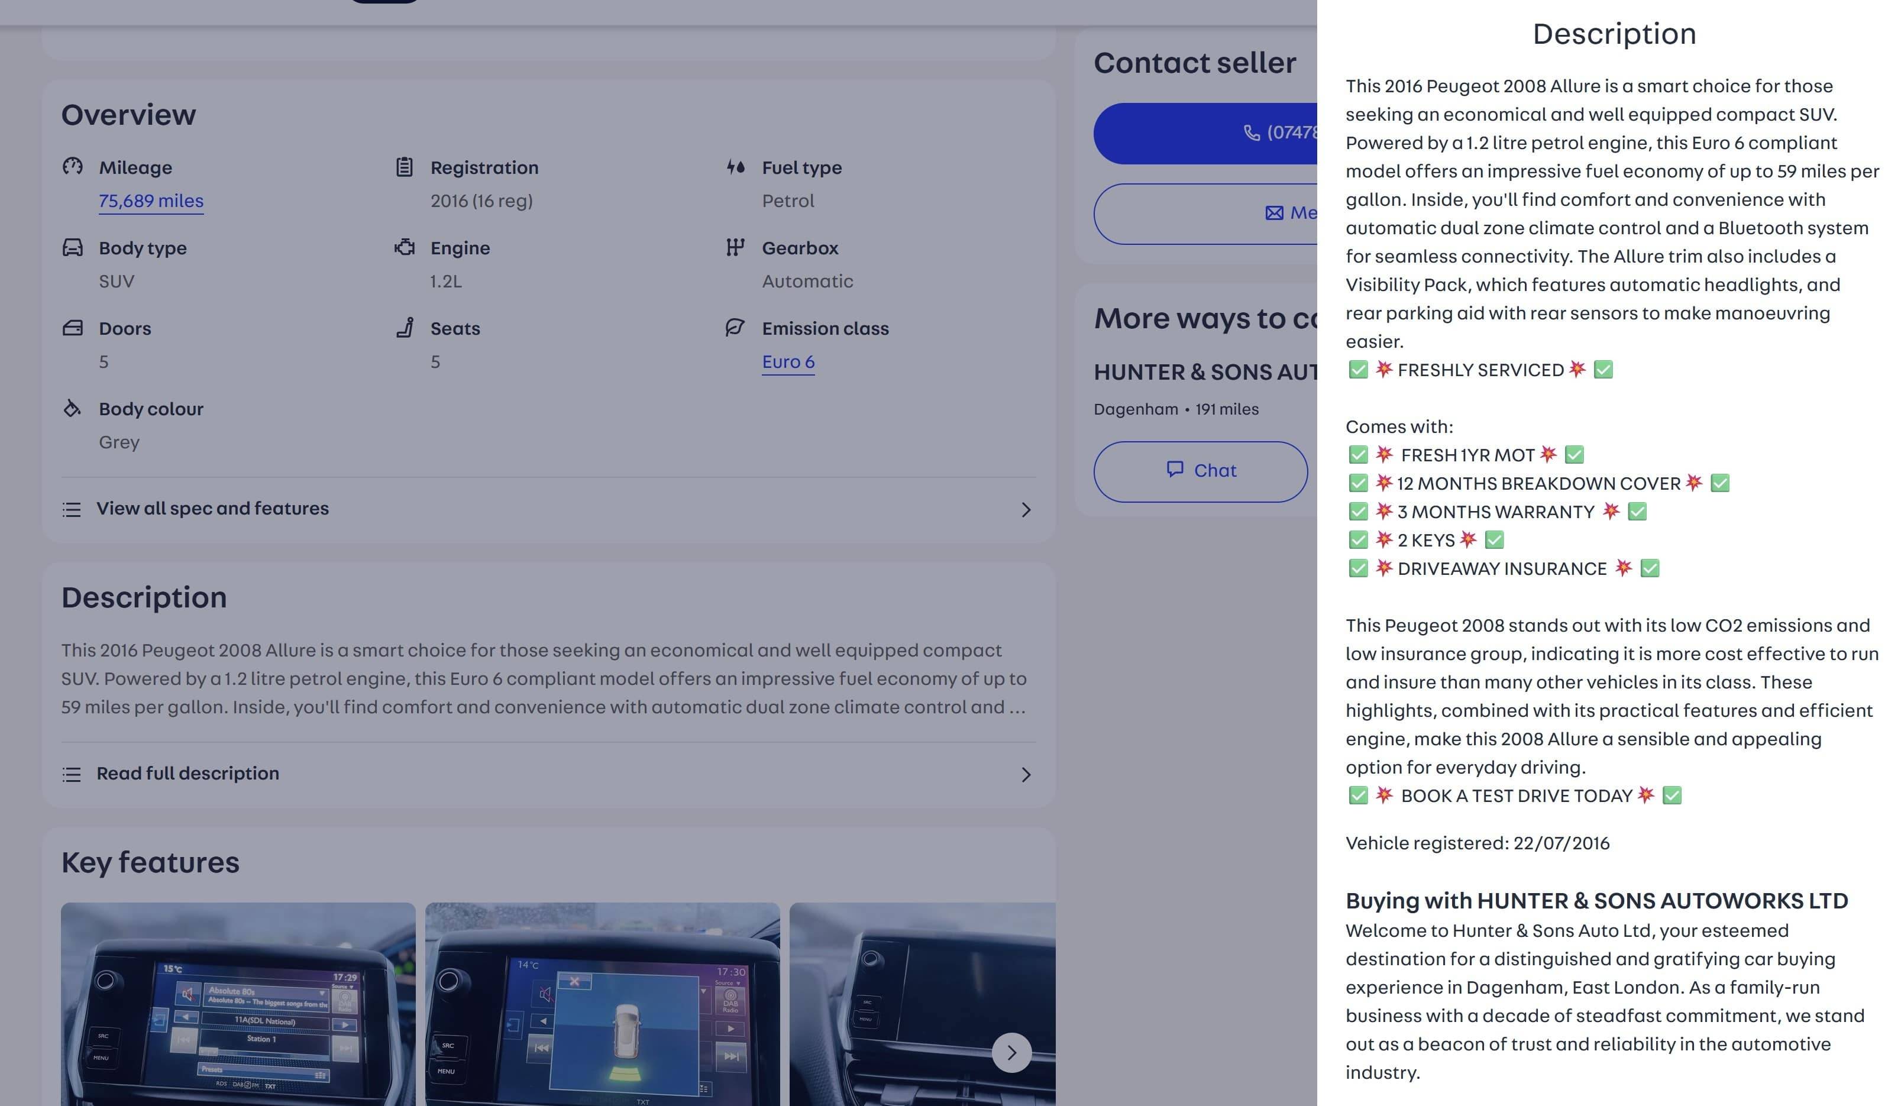Click the Doors icon in Overview
The image size is (1901, 1106).
72,328
